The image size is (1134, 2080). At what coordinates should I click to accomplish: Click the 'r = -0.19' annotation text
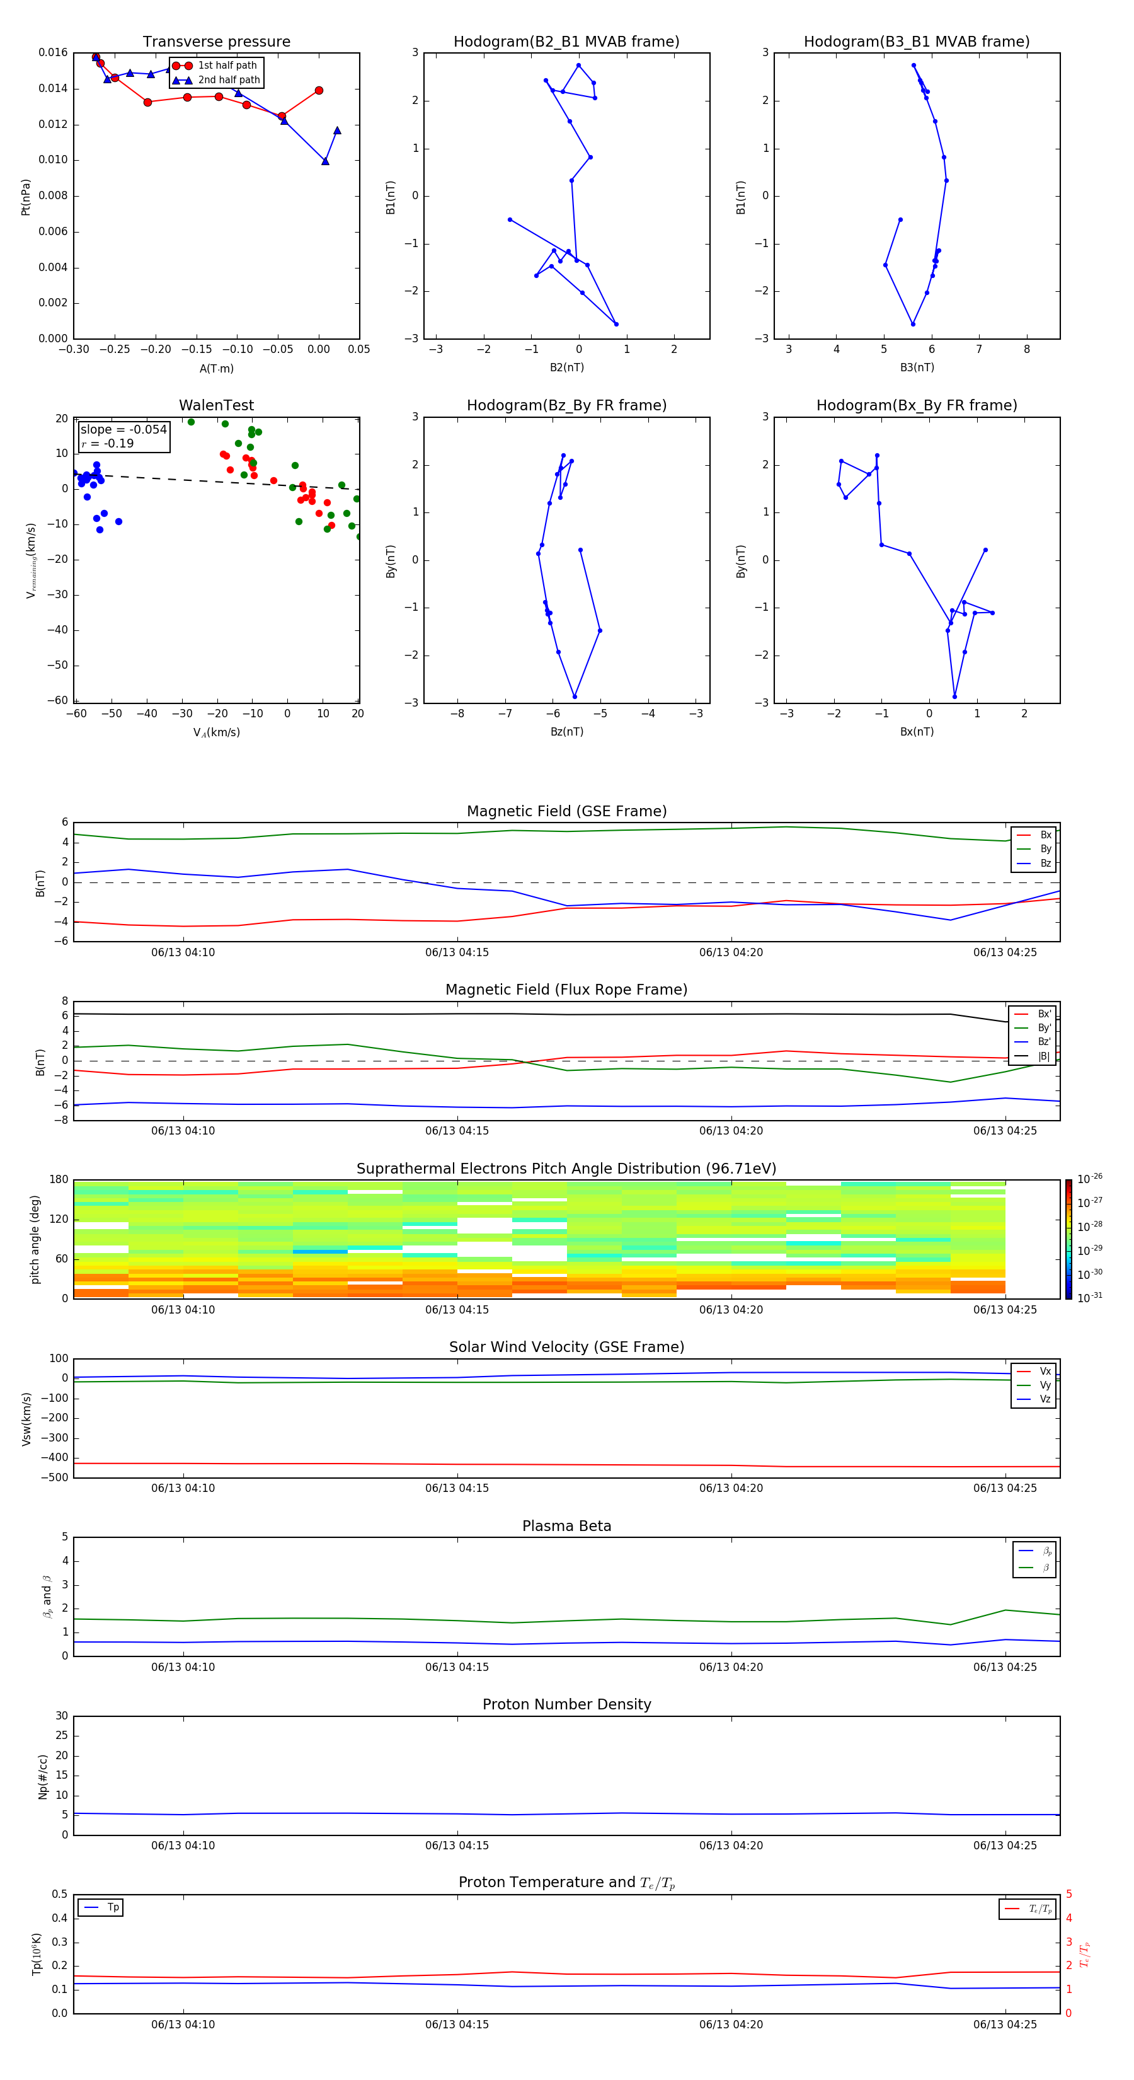coord(107,443)
